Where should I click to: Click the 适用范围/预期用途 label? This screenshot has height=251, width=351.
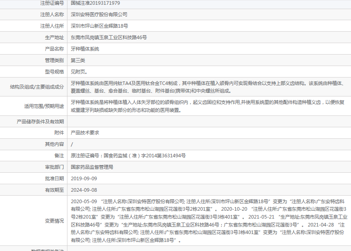(x=44, y=106)
